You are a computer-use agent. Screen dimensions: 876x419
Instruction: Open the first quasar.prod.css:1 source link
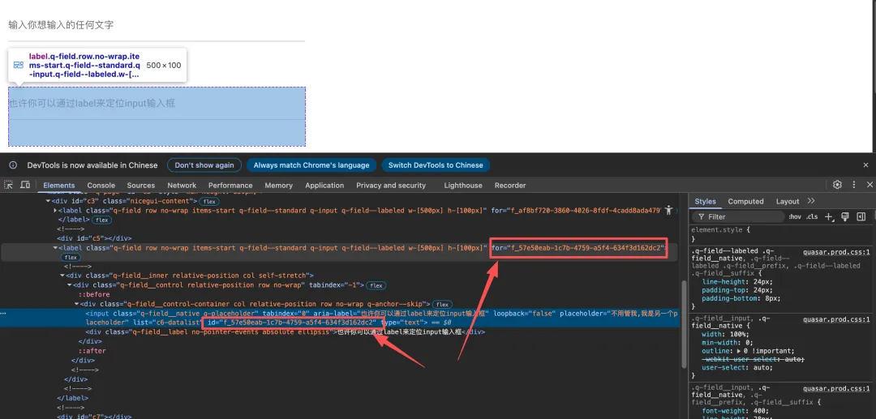pos(837,251)
